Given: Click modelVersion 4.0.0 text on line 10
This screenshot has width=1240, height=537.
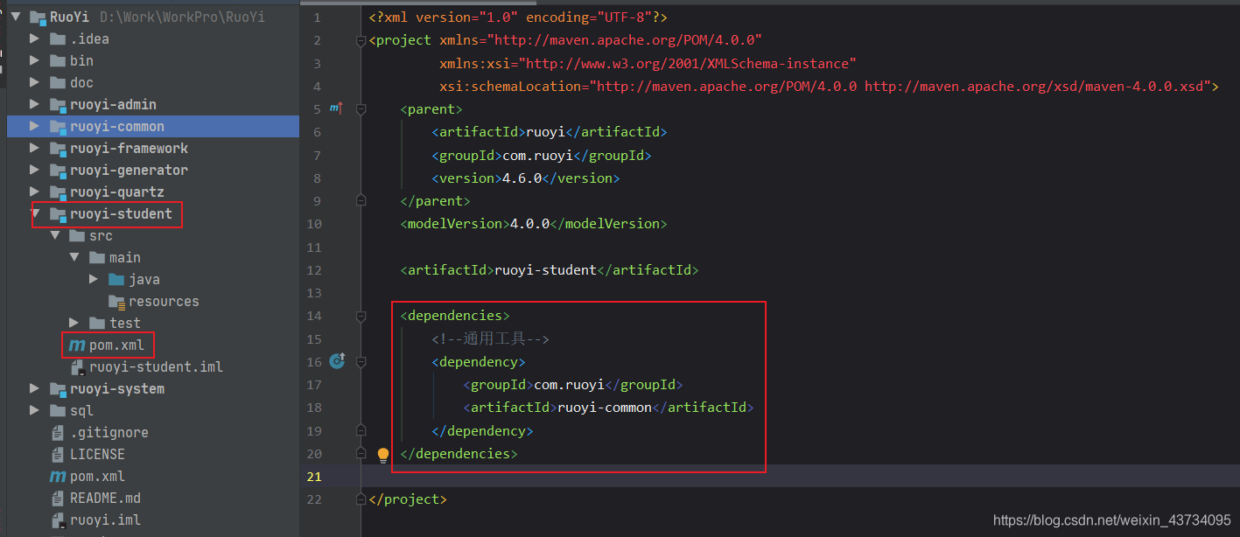Looking at the screenshot, I should (x=529, y=224).
